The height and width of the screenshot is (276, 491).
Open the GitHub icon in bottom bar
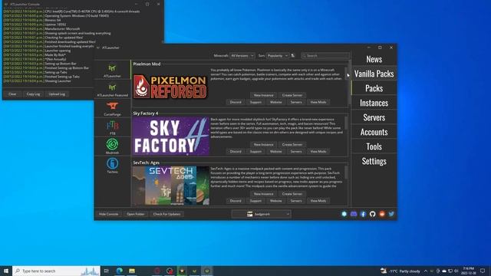tap(372, 214)
